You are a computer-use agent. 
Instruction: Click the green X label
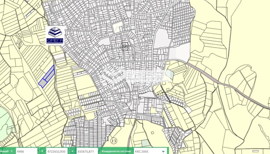pos(42,152)
